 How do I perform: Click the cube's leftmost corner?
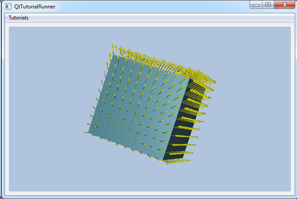click(x=88, y=132)
